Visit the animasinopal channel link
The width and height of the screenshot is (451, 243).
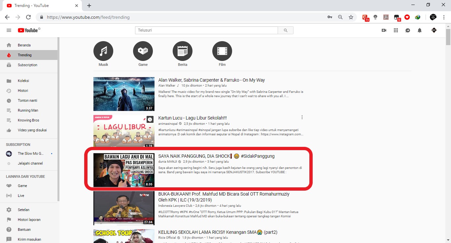168,124
